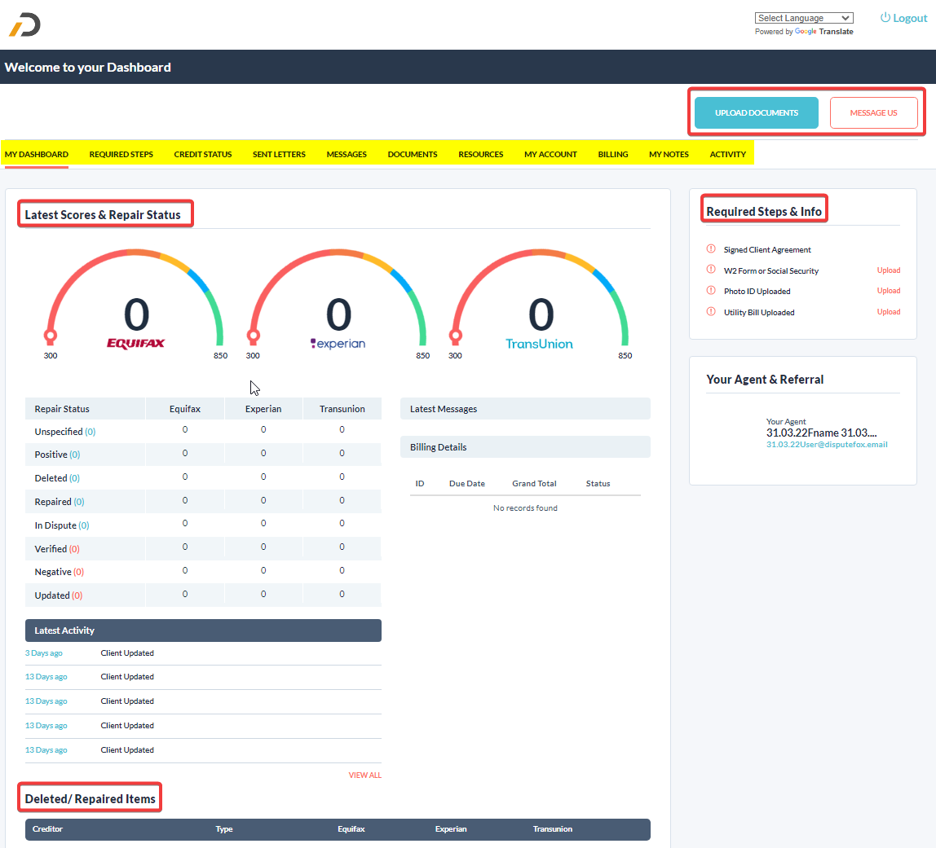Screen dimensions: 936x848
Task: Switch to the Activity tab
Action: 727,154
